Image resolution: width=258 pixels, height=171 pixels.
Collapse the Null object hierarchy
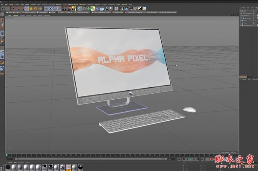point(240,11)
